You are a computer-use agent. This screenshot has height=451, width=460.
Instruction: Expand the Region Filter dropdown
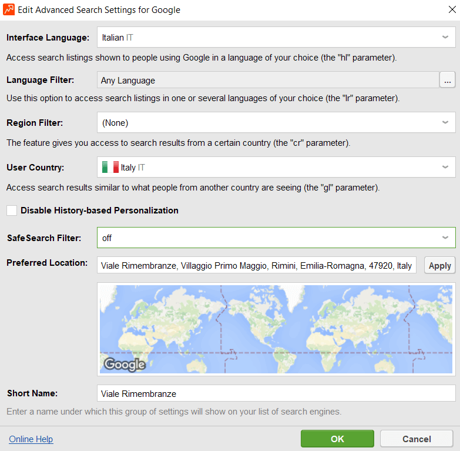[276, 122]
